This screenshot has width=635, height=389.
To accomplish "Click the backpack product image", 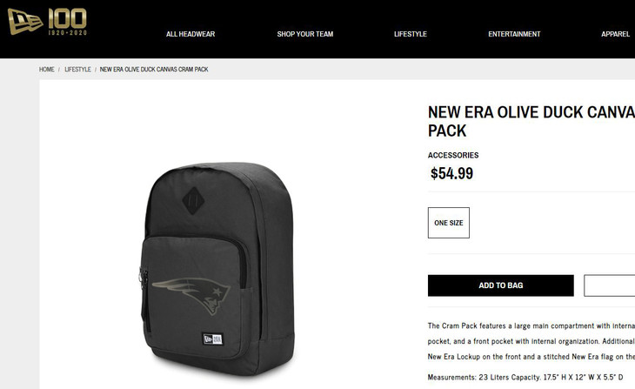I will [217, 269].
